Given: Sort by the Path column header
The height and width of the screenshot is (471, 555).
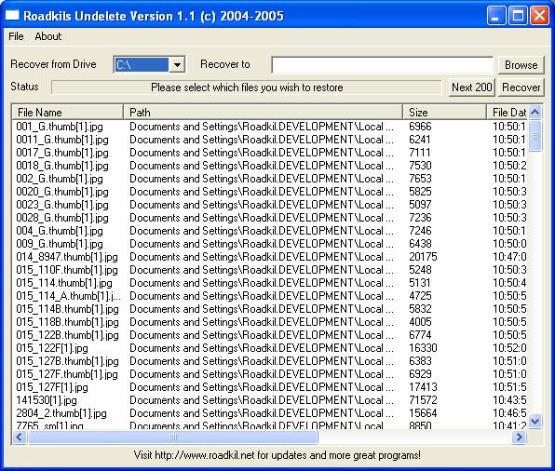Looking at the screenshot, I should 263,113.
